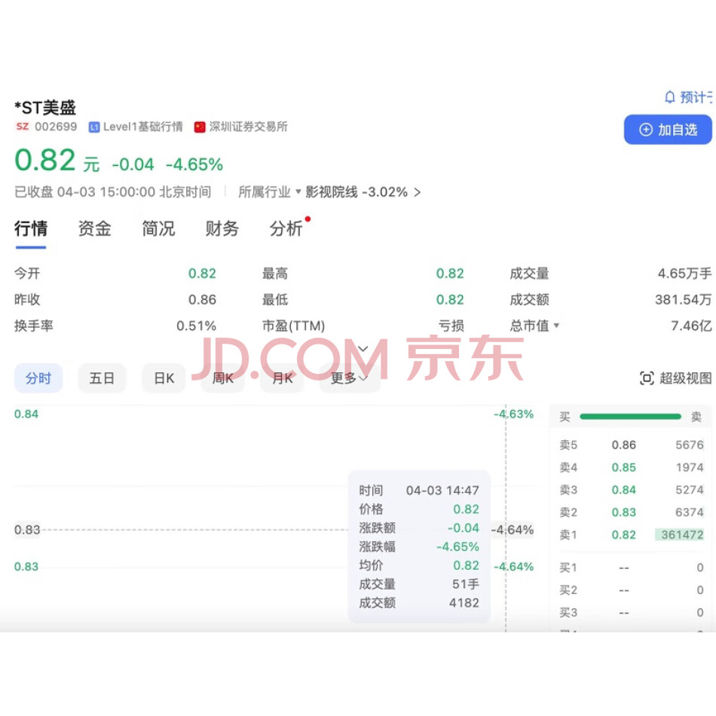This screenshot has height=716, width=716.
Task: Click the tooltip time 04-03 14:47
Action: (442, 490)
